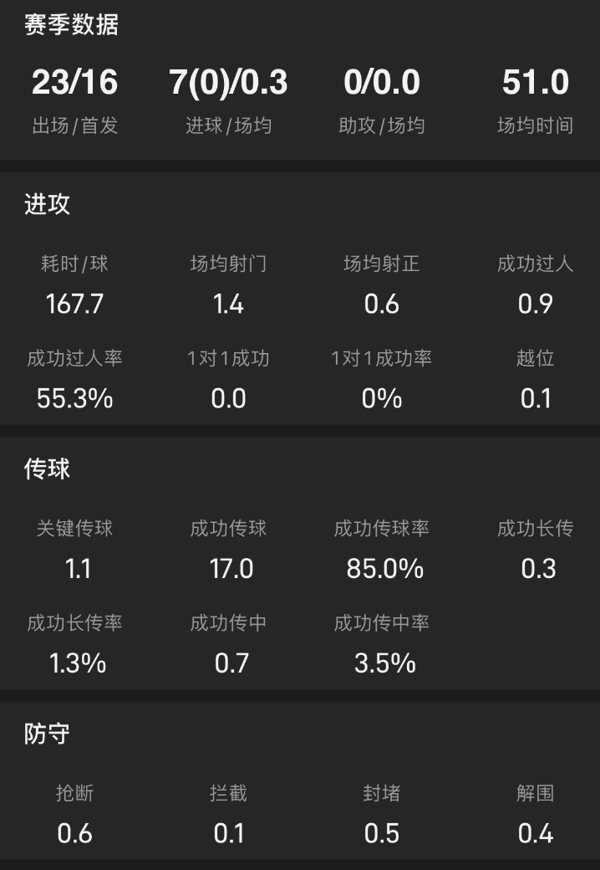Image resolution: width=600 pixels, height=870 pixels.
Task: Click the 防守 section title
Action: (47, 734)
